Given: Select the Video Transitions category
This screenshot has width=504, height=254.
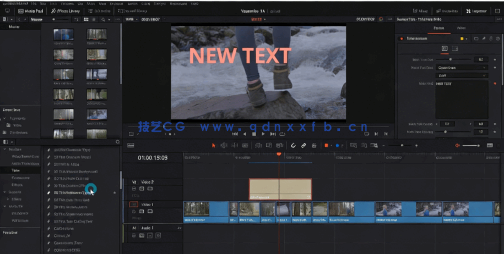Looking at the screenshot, I should [x=25, y=157].
